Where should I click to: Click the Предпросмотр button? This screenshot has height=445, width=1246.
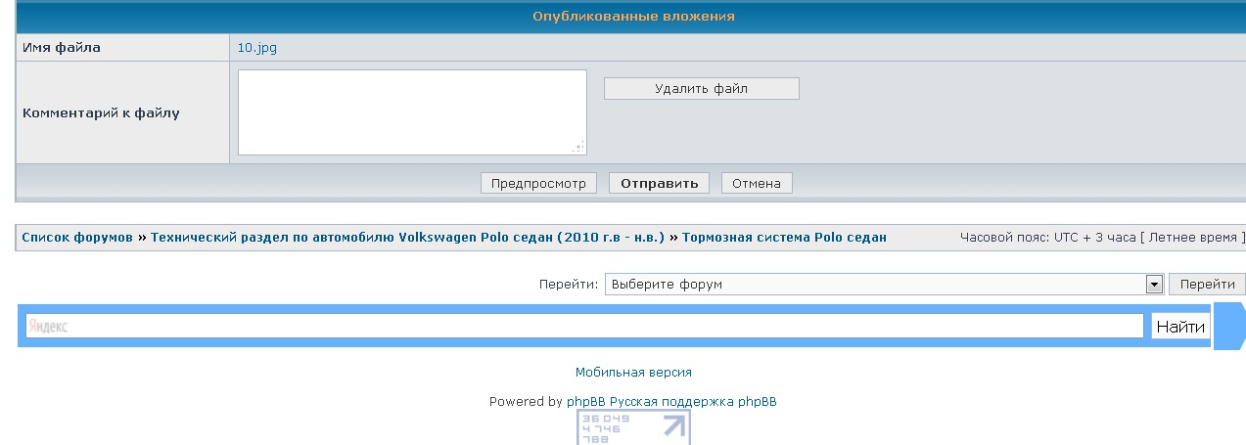coord(538,183)
